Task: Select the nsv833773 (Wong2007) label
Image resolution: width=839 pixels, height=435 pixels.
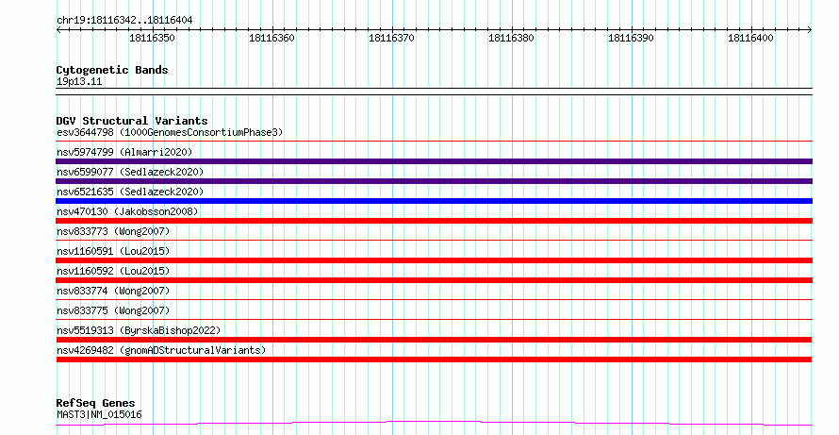Action: coord(113,231)
